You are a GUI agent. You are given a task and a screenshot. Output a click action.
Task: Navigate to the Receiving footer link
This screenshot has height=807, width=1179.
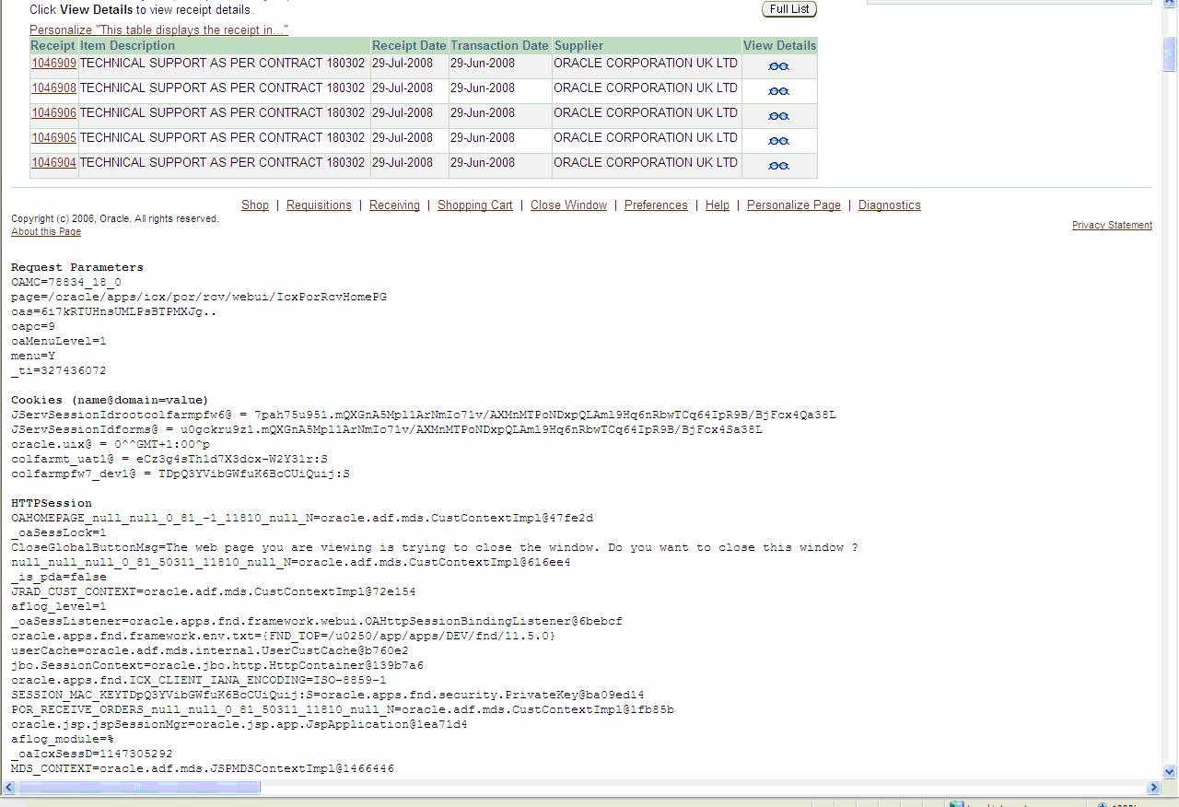(394, 205)
